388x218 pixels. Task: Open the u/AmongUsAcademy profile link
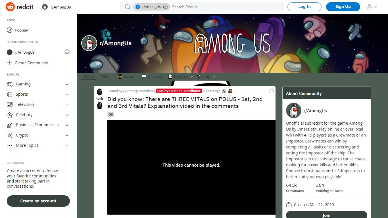pyautogui.click(x=139, y=91)
